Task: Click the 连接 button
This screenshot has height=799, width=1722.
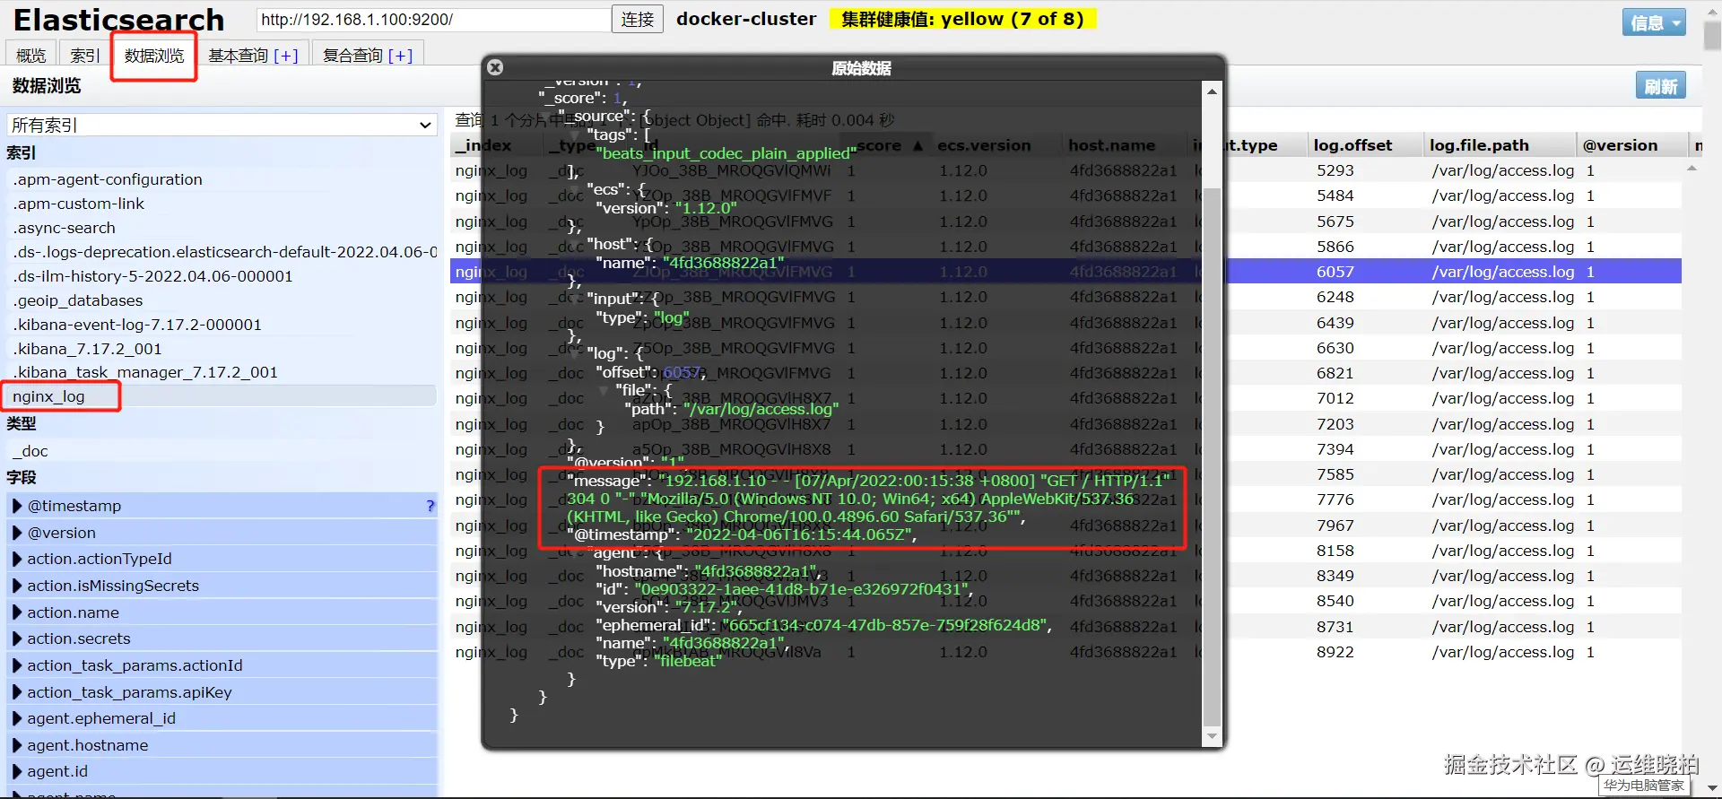Action: 638,19
